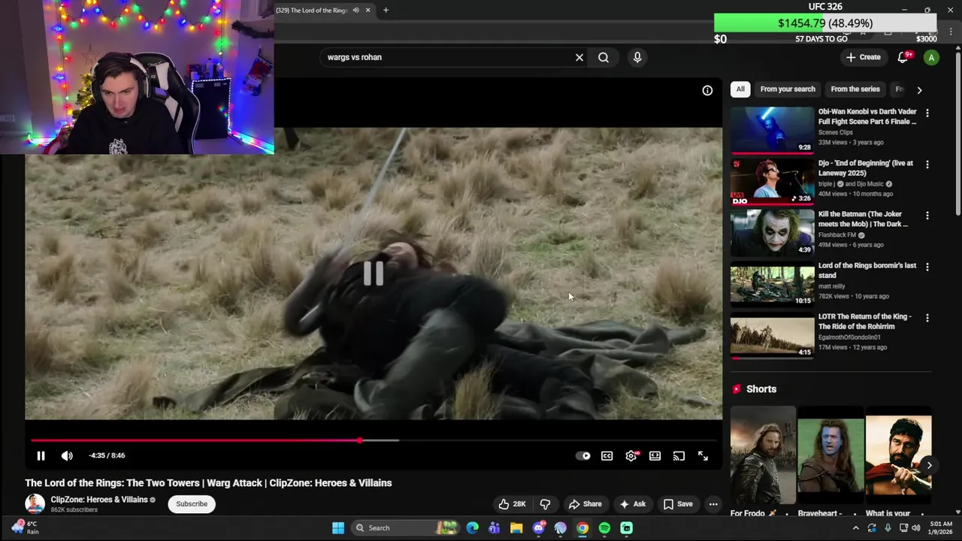Open 'Lord of the Rings boromir's last stand' title
Screen dimensions: 962x541
point(867,270)
